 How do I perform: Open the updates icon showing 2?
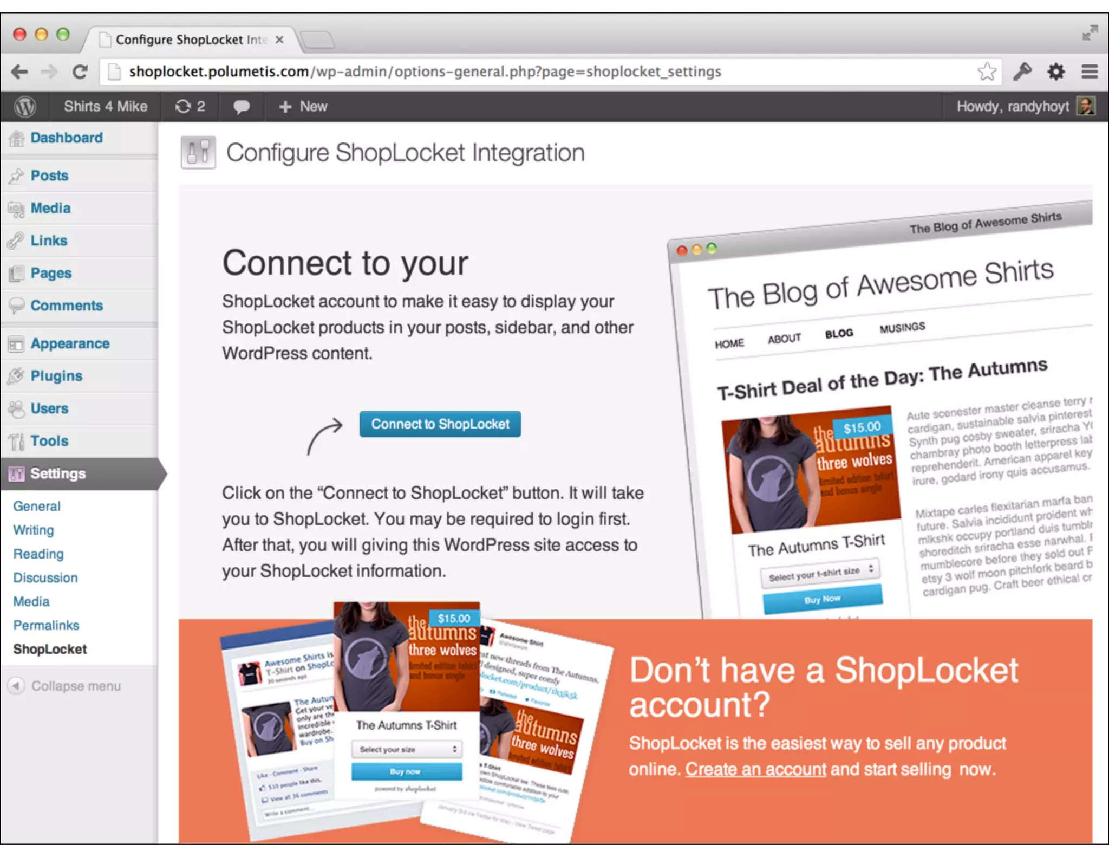(x=190, y=107)
